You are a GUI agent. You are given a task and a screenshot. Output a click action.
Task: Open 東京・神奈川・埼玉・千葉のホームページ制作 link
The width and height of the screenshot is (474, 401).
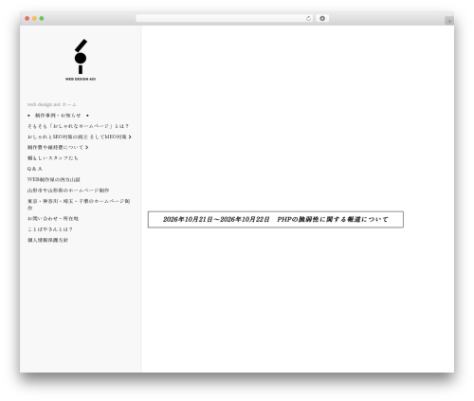79,205
